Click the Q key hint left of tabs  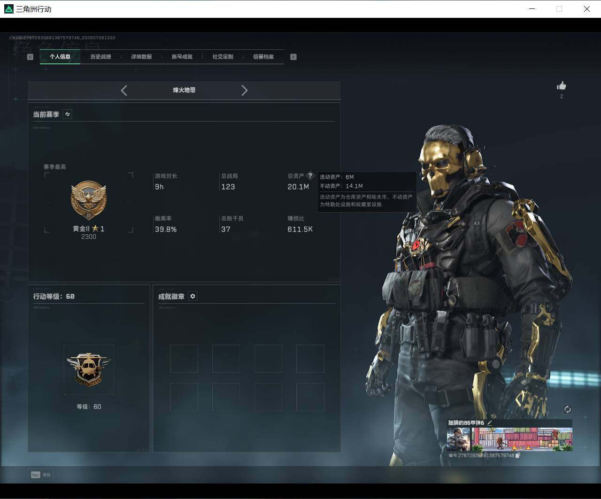tap(30, 57)
